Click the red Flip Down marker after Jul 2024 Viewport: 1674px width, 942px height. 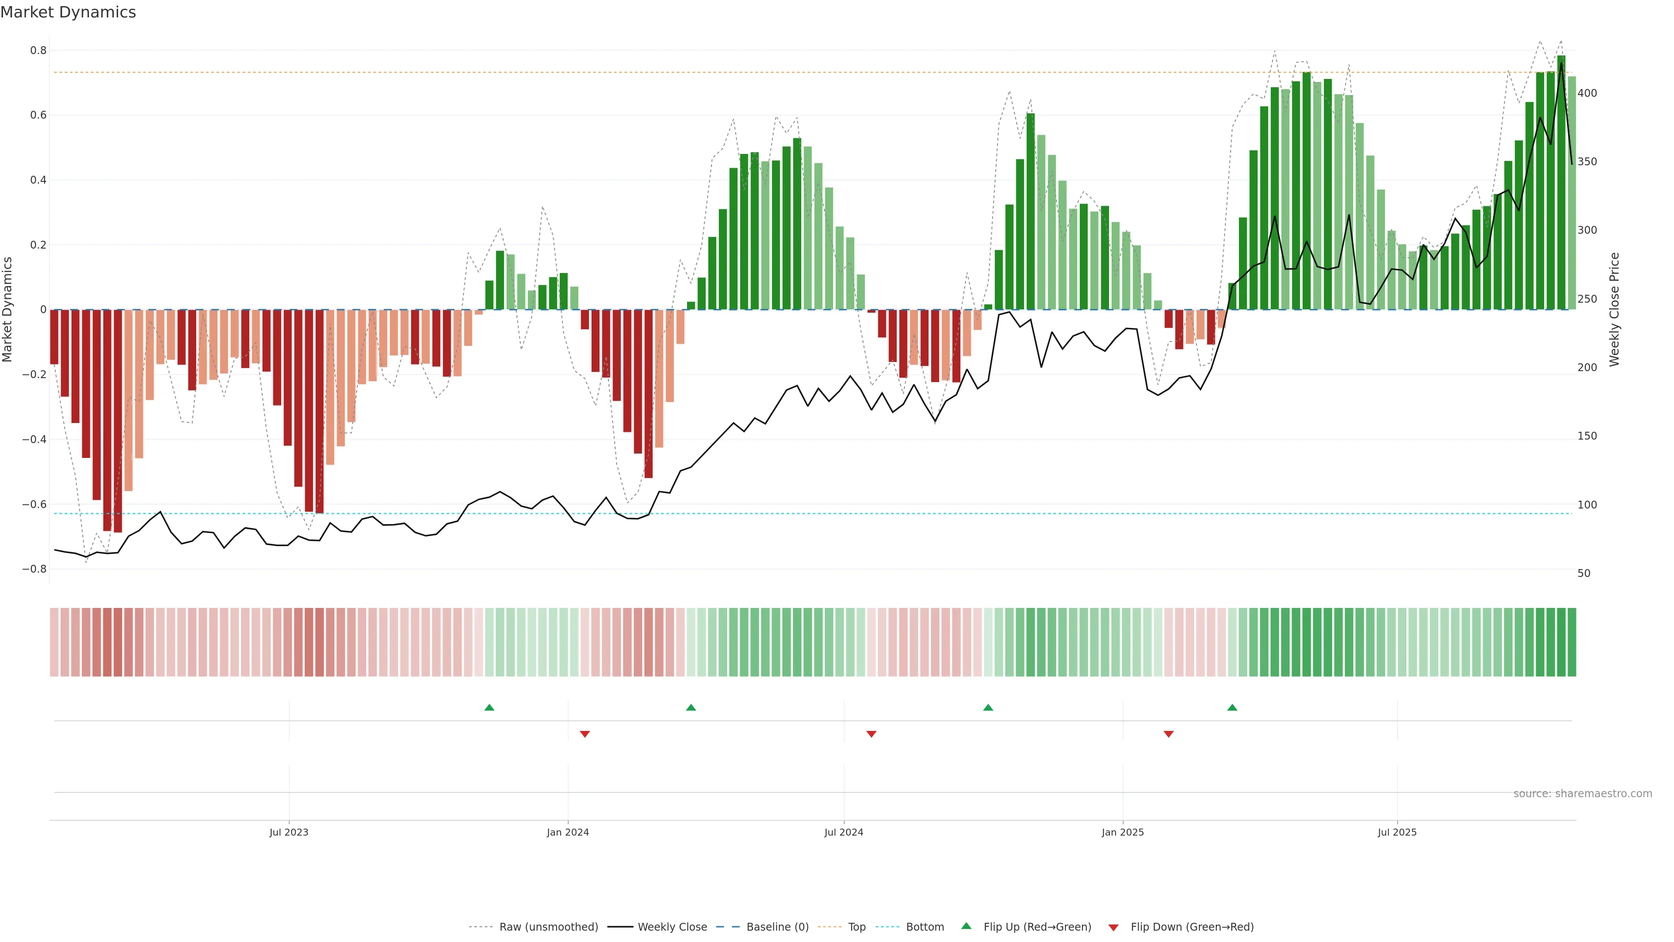[x=871, y=734]
